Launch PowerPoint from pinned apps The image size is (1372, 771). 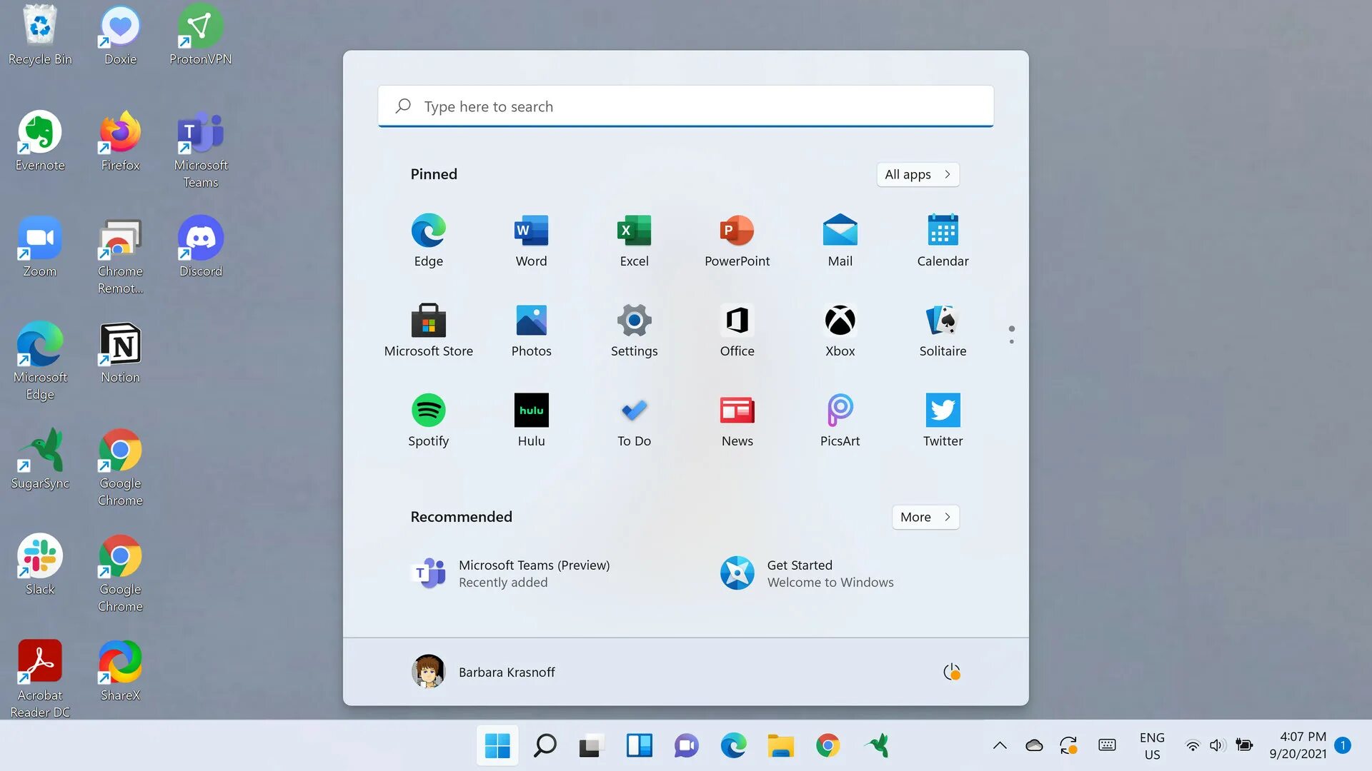coord(737,231)
